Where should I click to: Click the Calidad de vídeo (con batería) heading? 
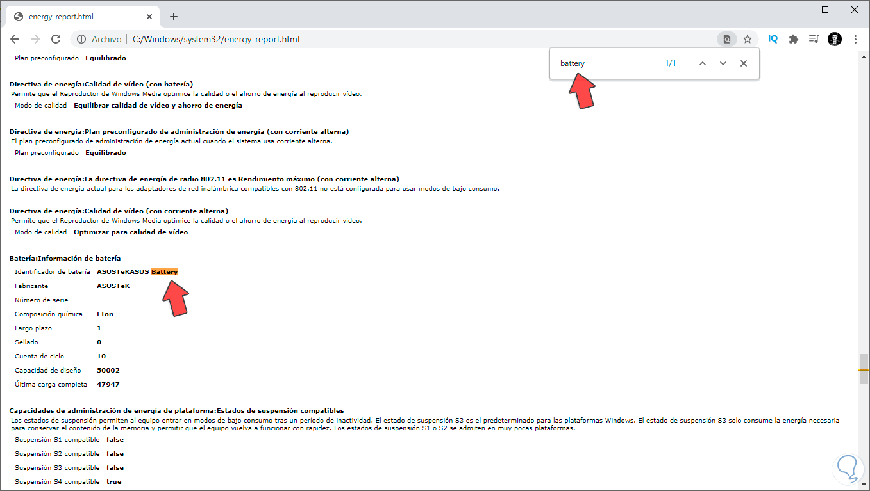click(101, 84)
